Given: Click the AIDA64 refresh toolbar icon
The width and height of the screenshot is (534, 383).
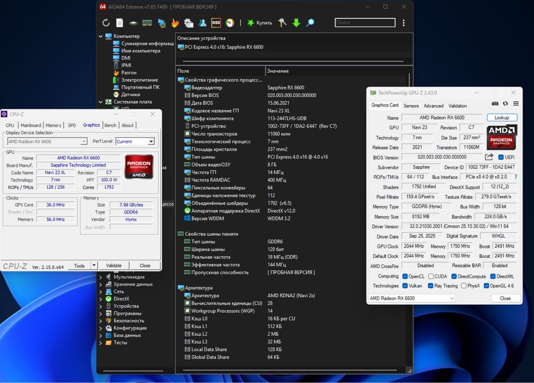Looking at the screenshot, I should (106, 23).
